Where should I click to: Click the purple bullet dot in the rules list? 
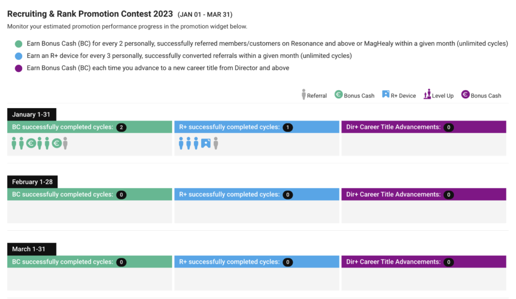19,68
